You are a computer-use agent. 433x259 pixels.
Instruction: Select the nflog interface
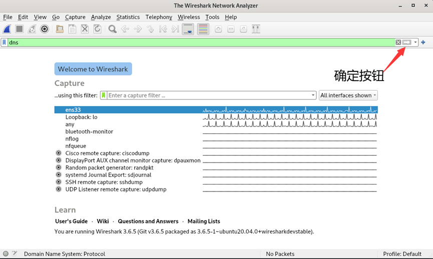click(216, 138)
